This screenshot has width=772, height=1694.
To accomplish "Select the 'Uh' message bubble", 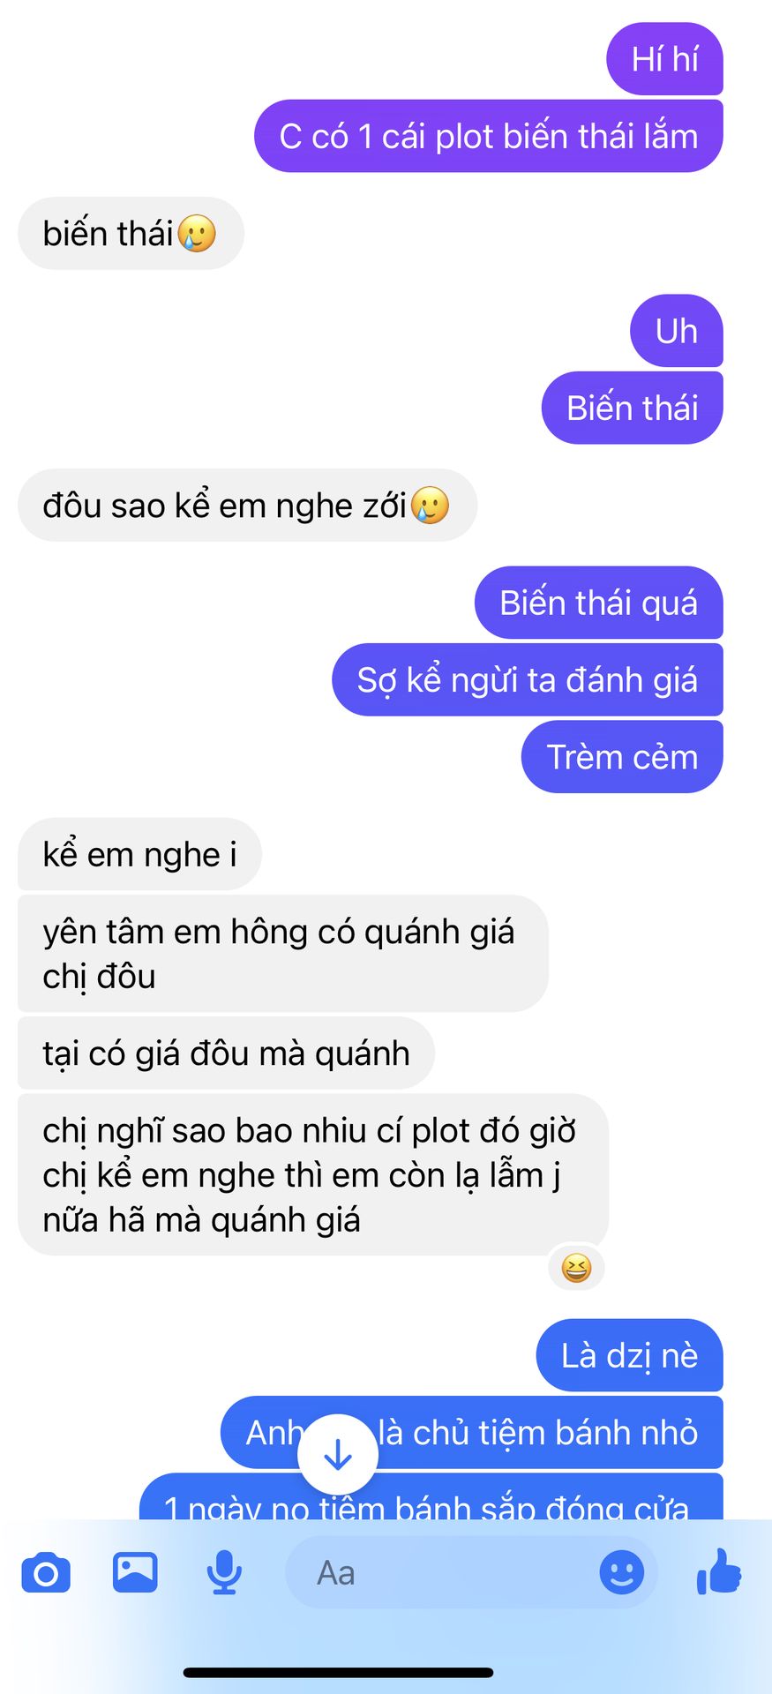I will (x=677, y=331).
